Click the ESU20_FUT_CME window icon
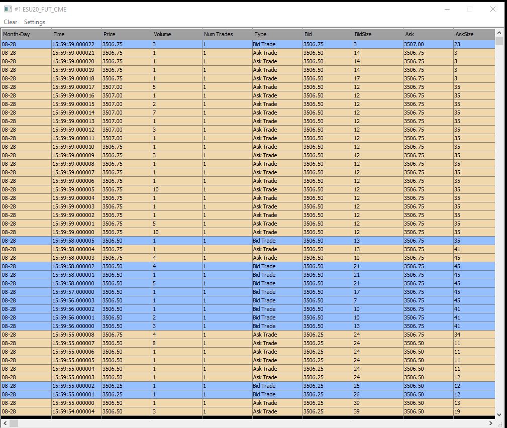507x428 pixels. coord(8,9)
